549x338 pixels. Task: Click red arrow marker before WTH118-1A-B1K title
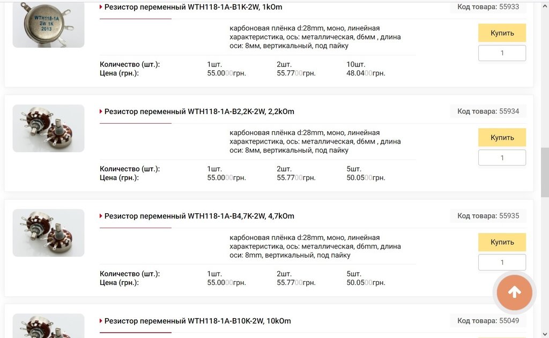point(101,7)
